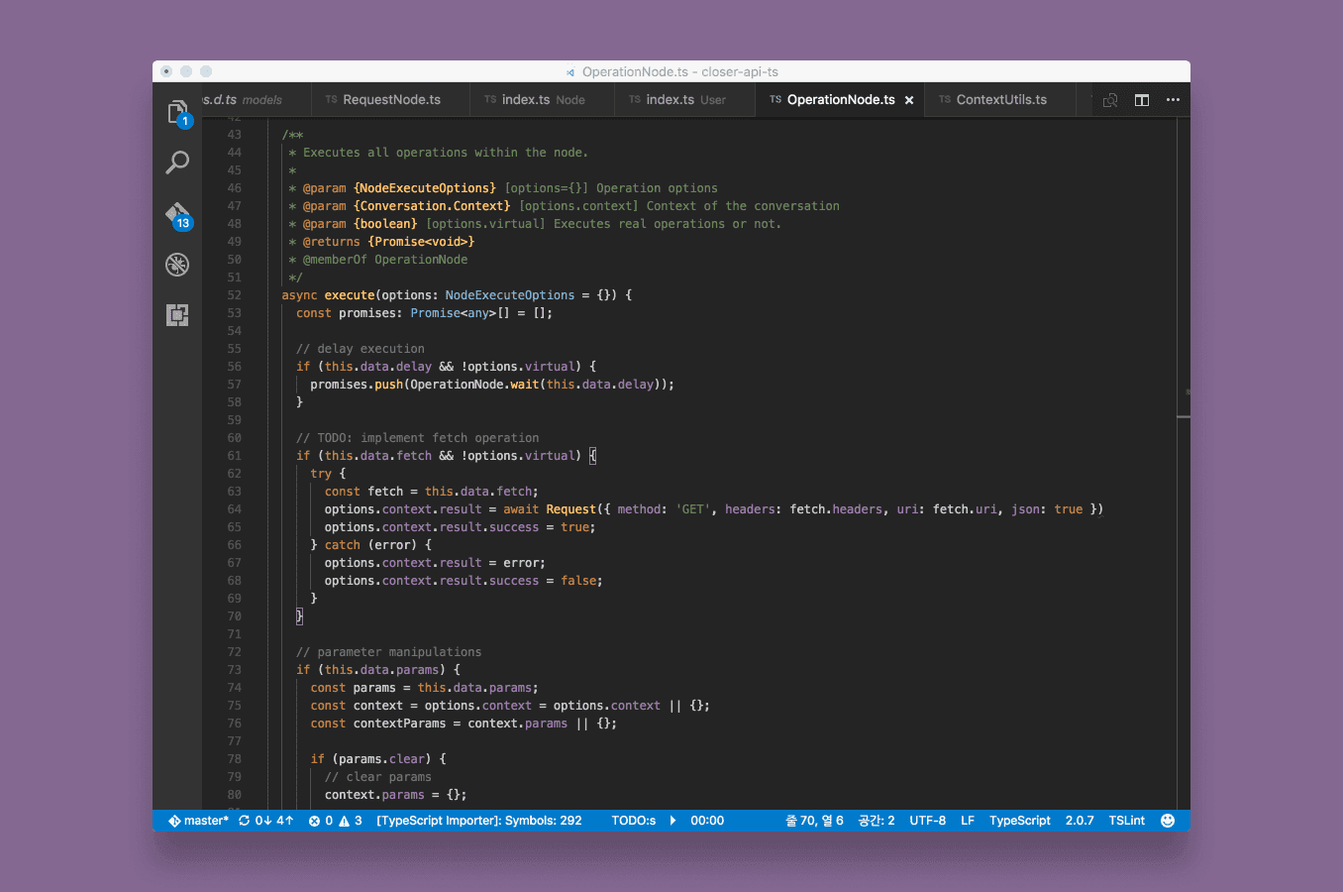Toggle the Search sidebar with the magnifier icon
This screenshot has width=1343, height=892.
tap(177, 163)
